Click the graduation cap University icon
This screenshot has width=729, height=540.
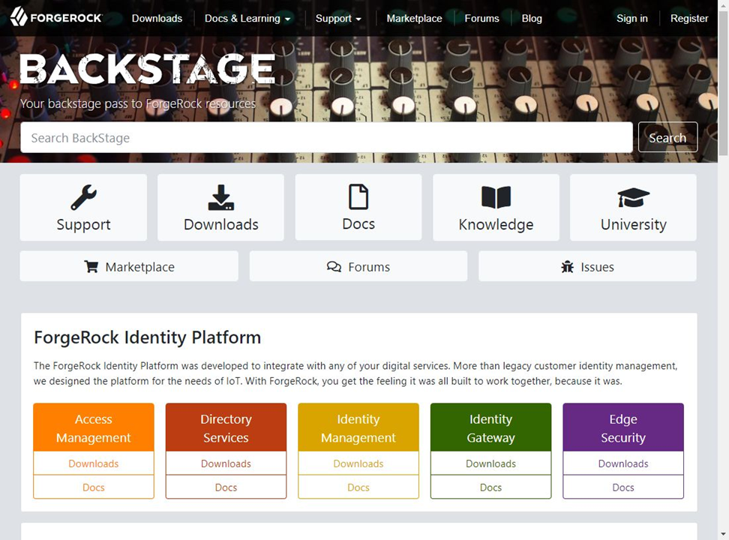tap(633, 198)
